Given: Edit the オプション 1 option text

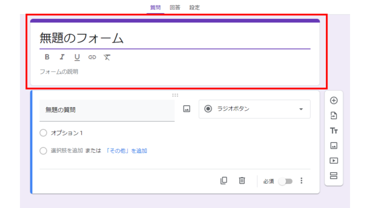Looking at the screenshot, I should pyautogui.click(x=67, y=133).
